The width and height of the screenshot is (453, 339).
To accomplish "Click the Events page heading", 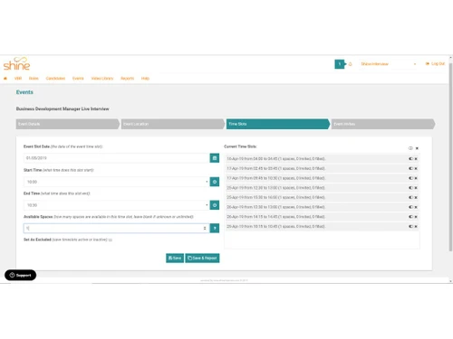I will [24, 92].
